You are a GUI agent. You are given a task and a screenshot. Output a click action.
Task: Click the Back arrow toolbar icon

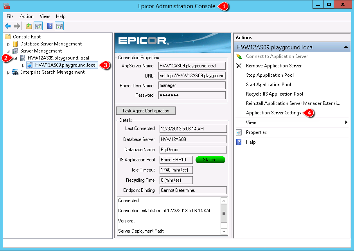tap(8, 26)
